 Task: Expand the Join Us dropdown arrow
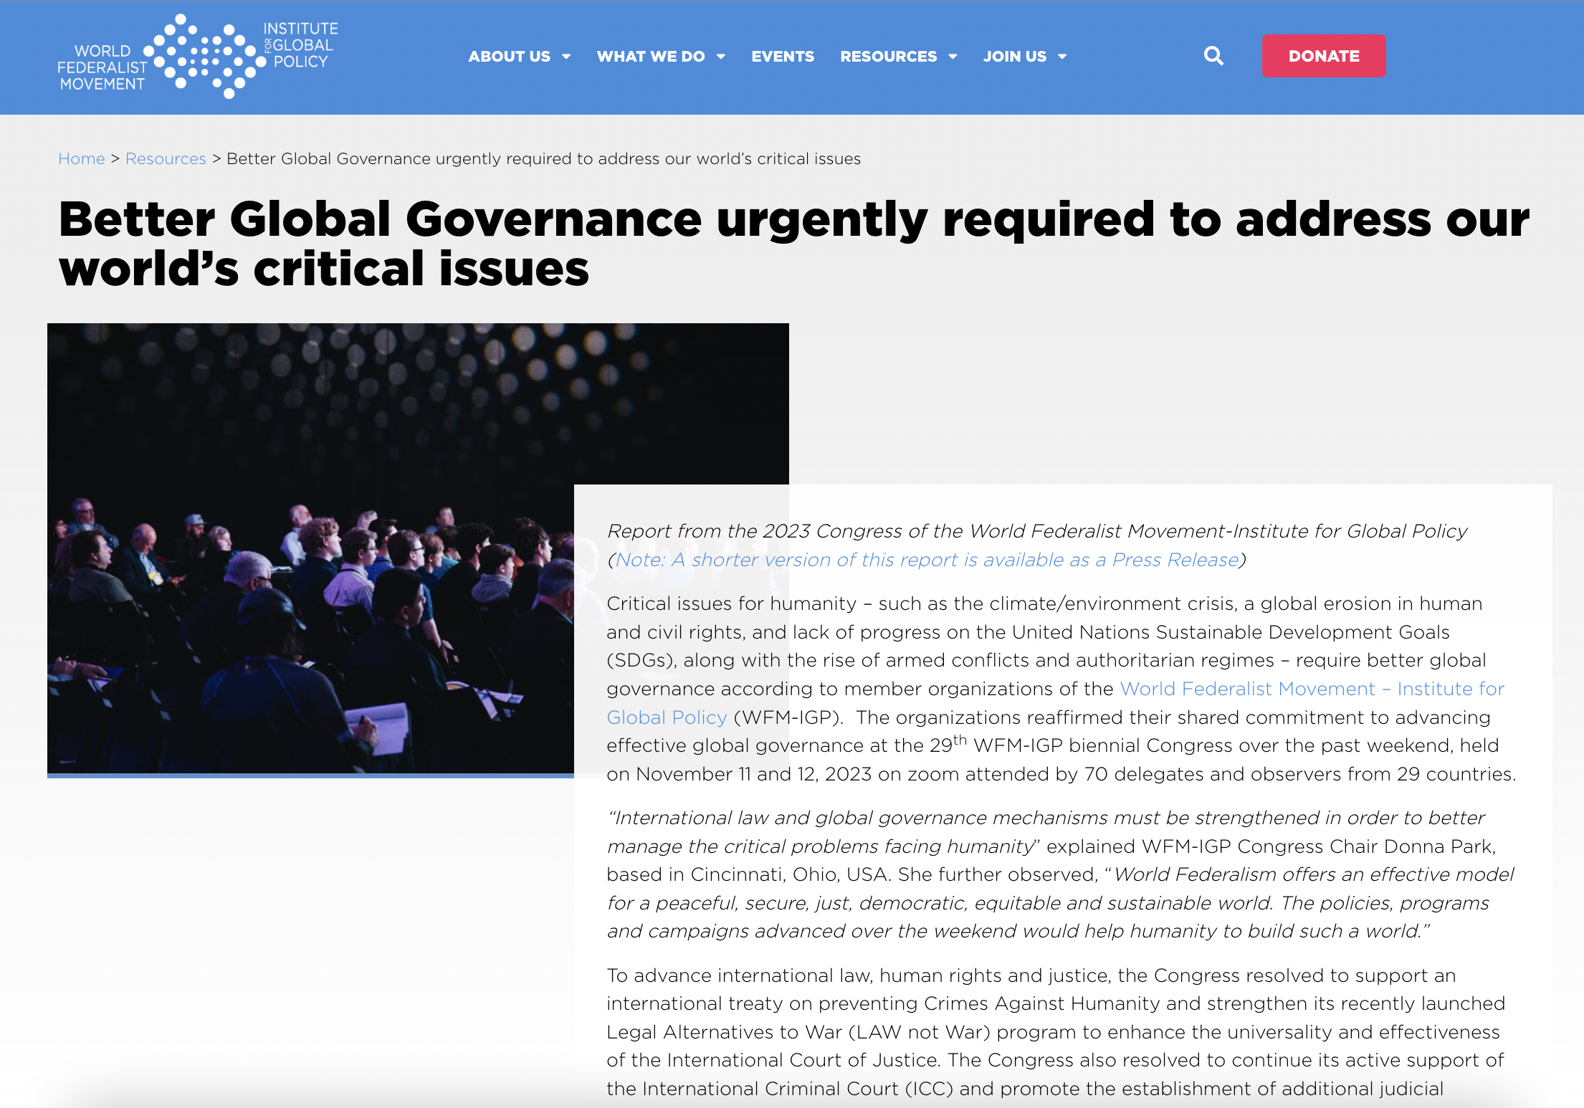tap(1062, 57)
